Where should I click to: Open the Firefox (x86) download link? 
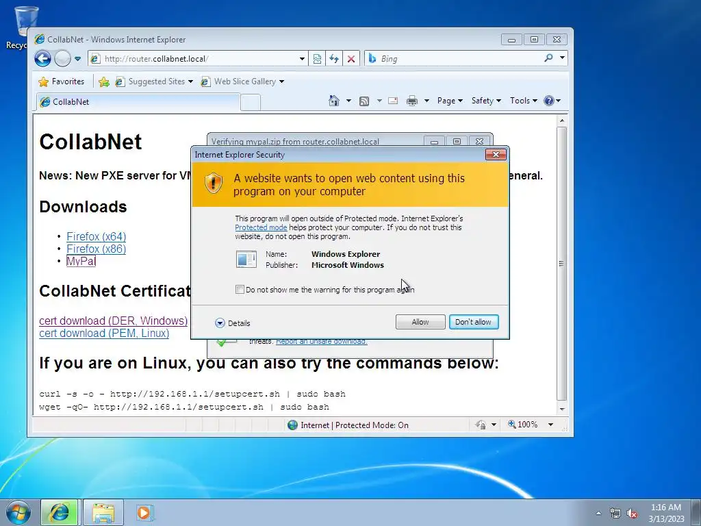96,249
